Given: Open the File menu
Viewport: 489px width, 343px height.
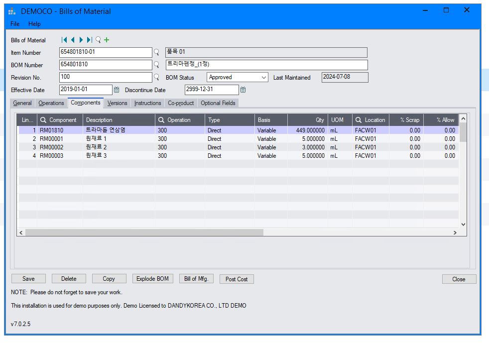Looking at the screenshot, I should pyautogui.click(x=14, y=24).
